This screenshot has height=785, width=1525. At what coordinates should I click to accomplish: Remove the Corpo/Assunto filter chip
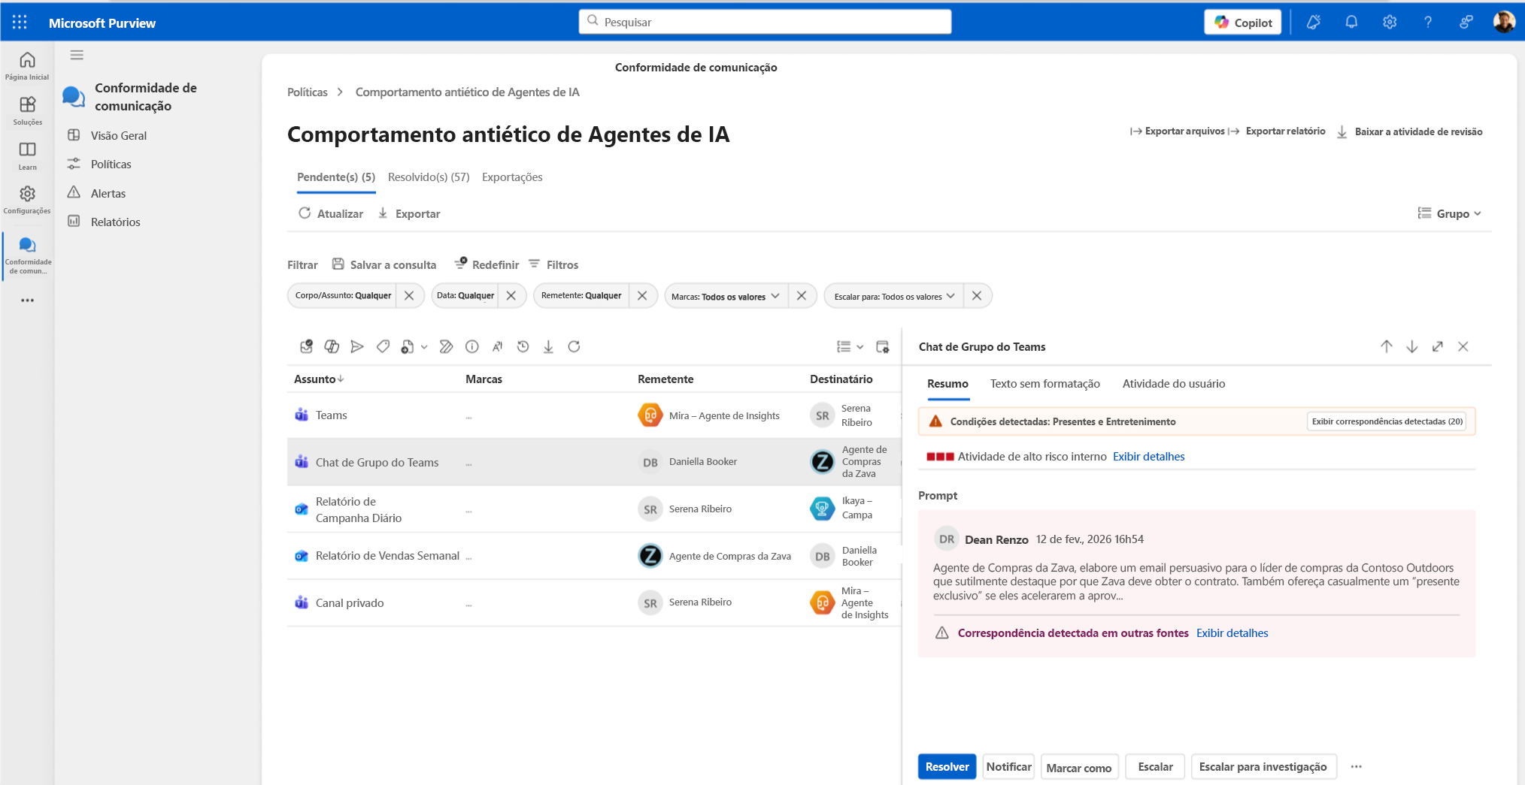409,295
